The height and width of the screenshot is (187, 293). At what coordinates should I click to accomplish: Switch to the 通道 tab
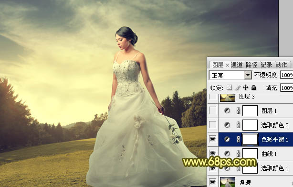(x=237, y=65)
